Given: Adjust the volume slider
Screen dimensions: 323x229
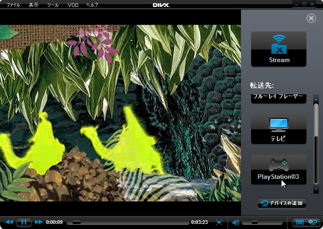Looking at the screenshot, I should tap(262, 223).
